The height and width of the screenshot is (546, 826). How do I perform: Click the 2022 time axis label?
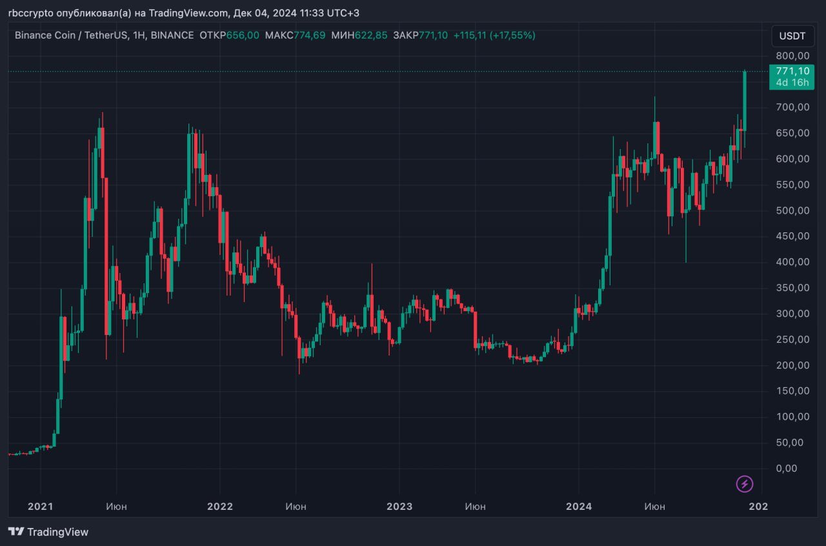coord(219,507)
